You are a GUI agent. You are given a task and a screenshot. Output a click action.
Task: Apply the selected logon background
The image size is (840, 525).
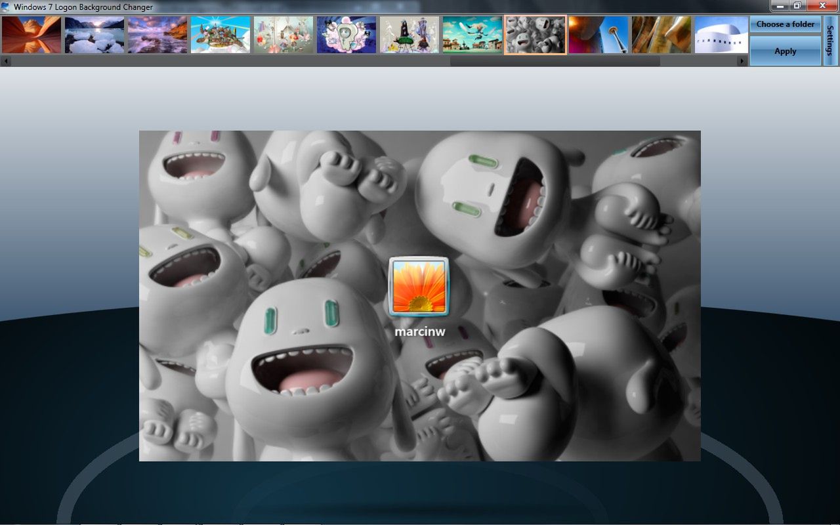click(x=786, y=51)
